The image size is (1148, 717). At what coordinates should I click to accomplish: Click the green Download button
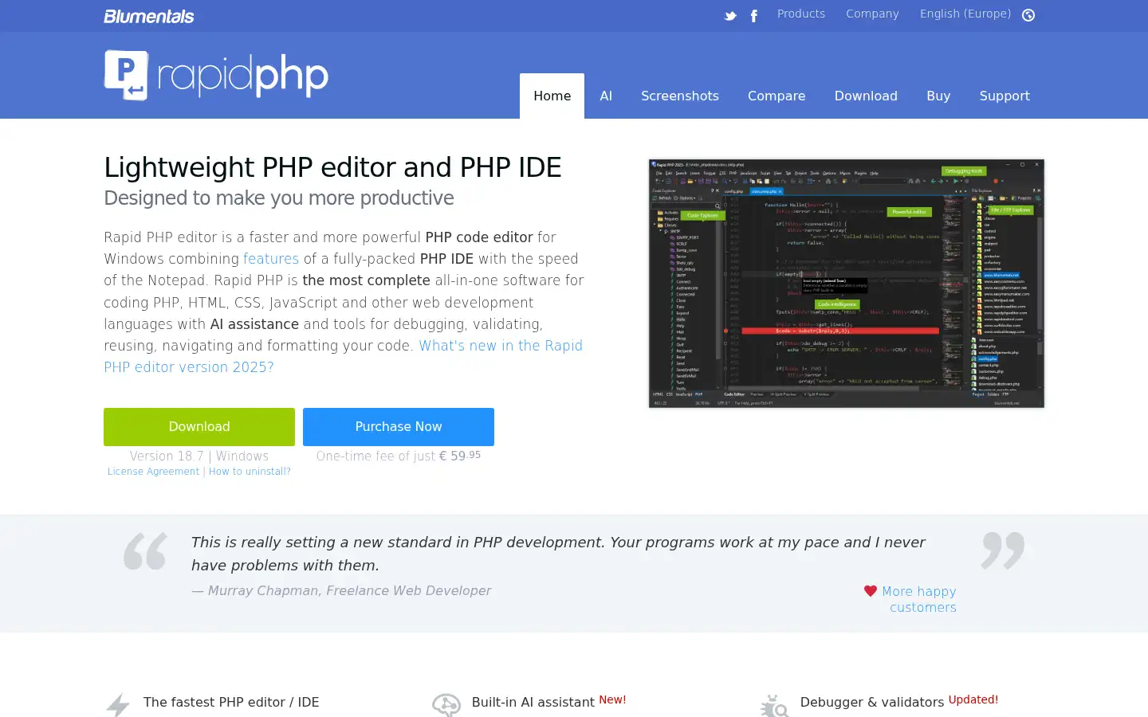[199, 427]
